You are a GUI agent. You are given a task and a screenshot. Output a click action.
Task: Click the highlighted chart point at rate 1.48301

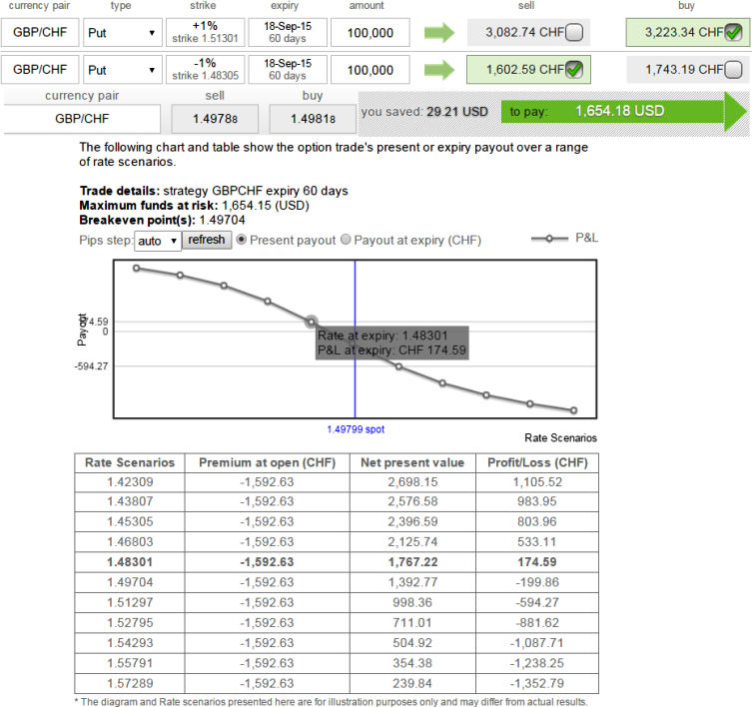[x=312, y=322]
